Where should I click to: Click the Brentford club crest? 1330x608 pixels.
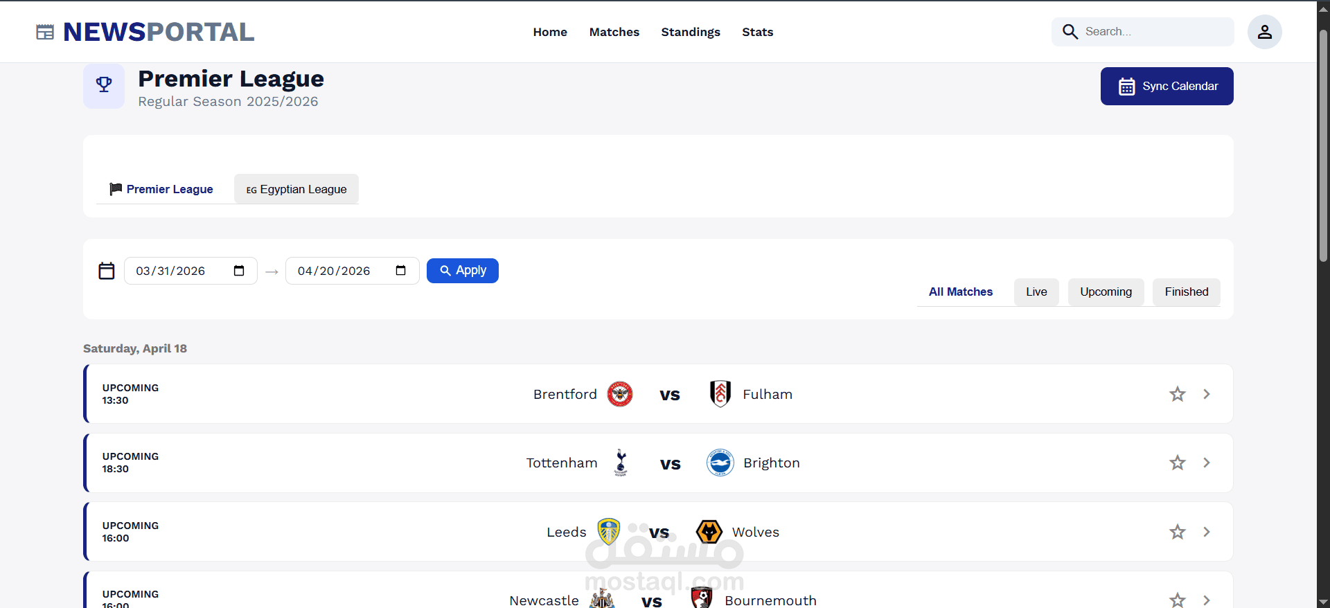619,394
